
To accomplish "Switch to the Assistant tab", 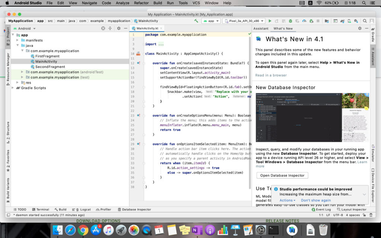I will pyautogui.click(x=261, y=28).
